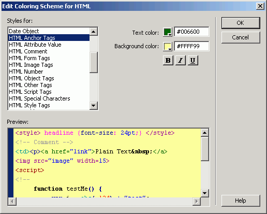Click the '<script>' tag in preview

pos(29,170)
